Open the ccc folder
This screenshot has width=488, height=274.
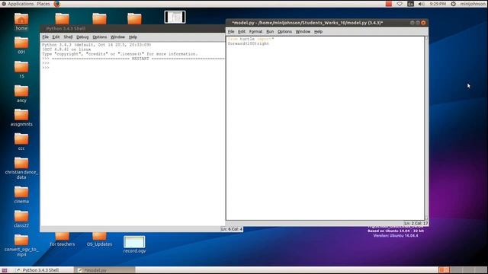[21, 139]
